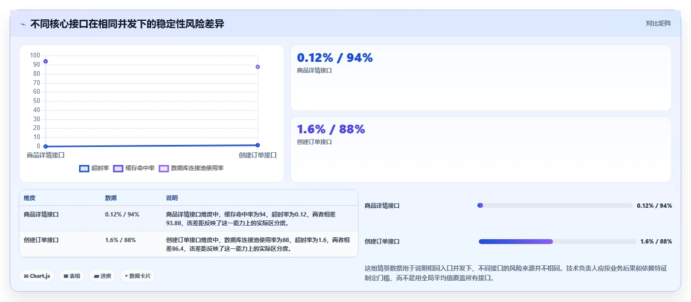The image size is (691, 302).
Task: Click the 维度 table column header
Action: coord(30,198)
